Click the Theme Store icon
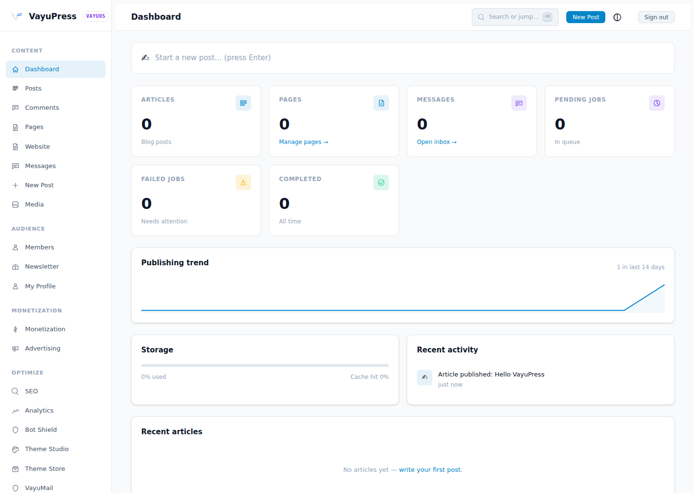 click(15, 469)
